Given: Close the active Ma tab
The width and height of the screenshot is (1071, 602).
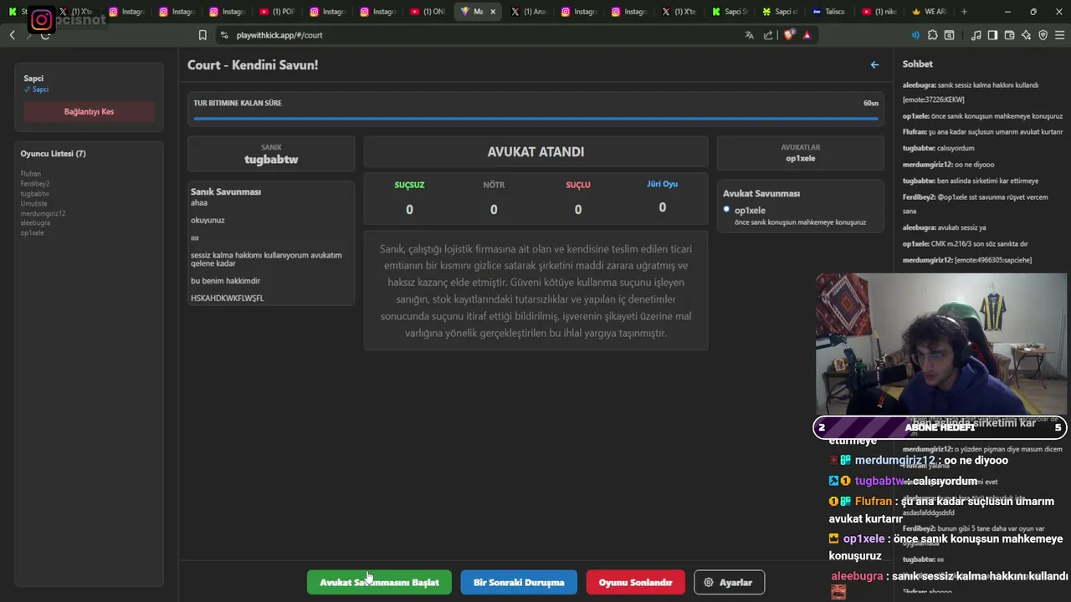Looking at the screenshot, I should 493,12.
